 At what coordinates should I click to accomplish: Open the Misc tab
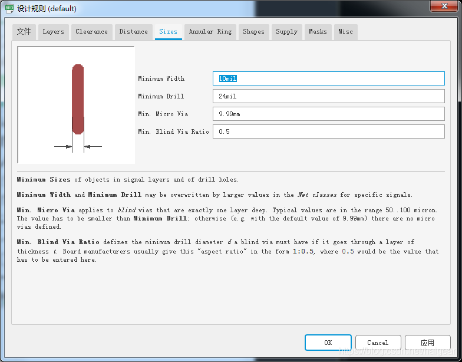click(x=345, y=32)
